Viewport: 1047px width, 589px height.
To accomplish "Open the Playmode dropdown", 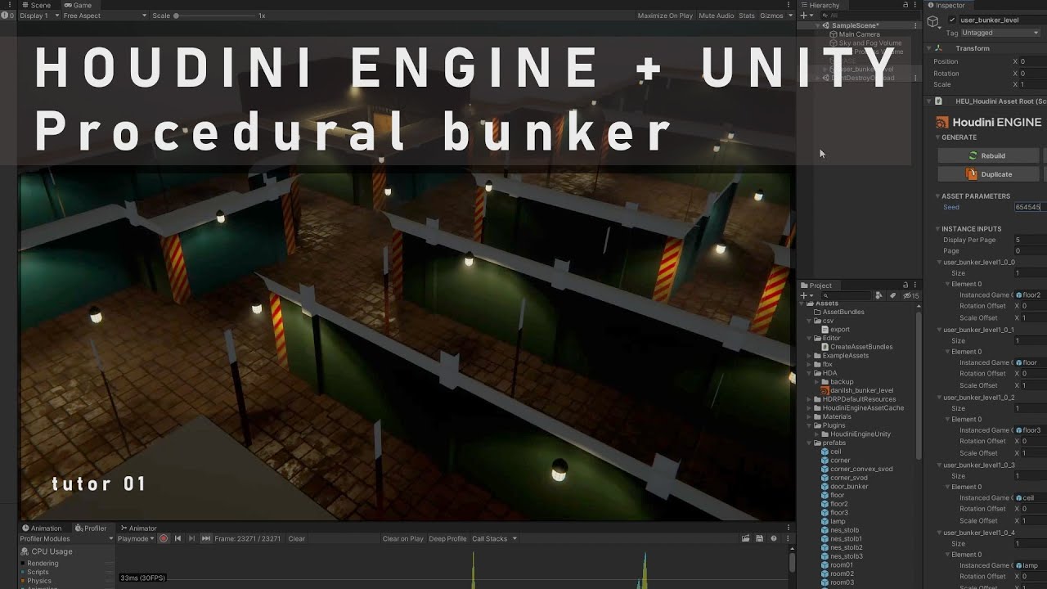I will pyautogui.click(x=137, y=538).
